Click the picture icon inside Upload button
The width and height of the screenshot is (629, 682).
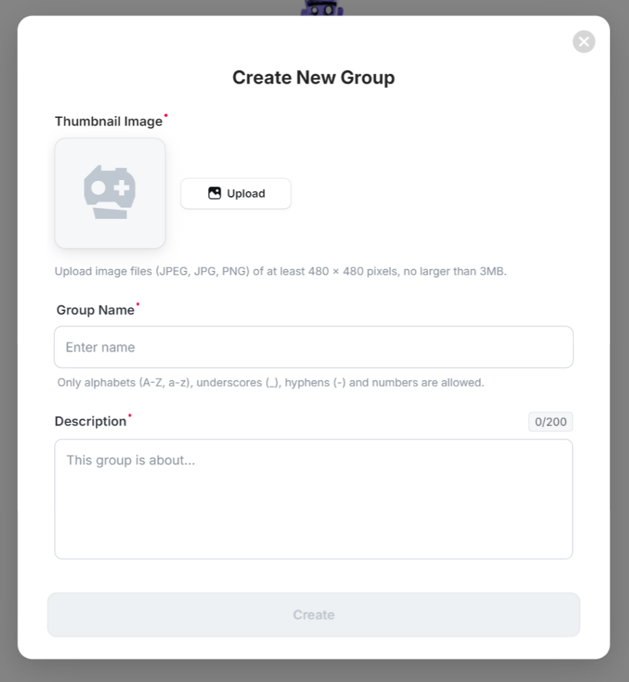coord(214,193)
